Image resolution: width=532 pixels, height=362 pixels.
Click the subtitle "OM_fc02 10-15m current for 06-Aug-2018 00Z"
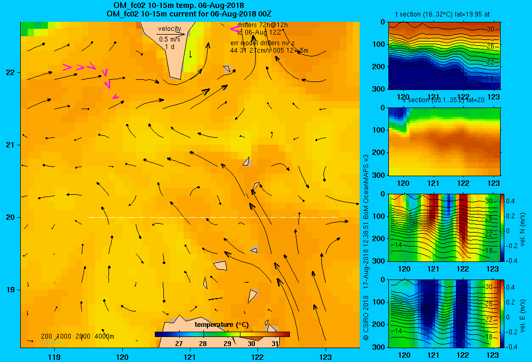[x=189, y=14]
